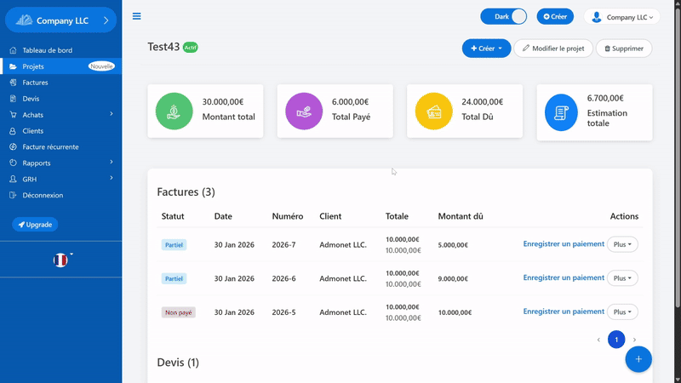The width and height of the screenshot is (681, 383).
Task: Go to Clients in the sidebar
Action: pyautogui.click(x=33, y=131)
